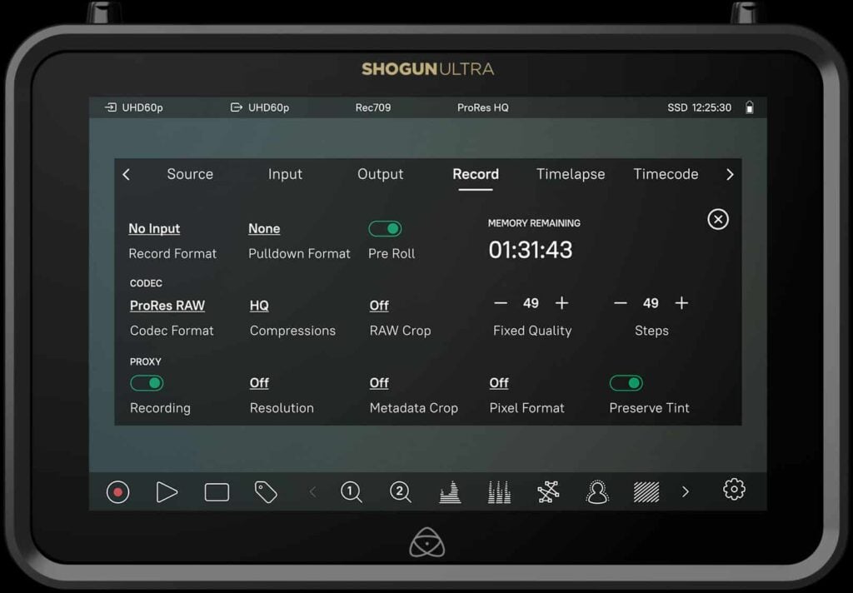The image size is (853, 593).
Task: Turn off proxy Recording toggle
Action: point(147,382)
